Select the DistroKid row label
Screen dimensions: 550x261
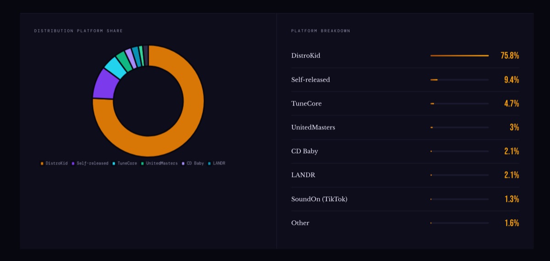tap(306, 56)
